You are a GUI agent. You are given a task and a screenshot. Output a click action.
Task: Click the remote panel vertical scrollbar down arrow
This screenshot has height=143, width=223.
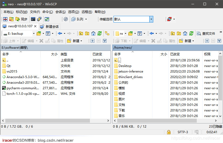click(220, 116)
